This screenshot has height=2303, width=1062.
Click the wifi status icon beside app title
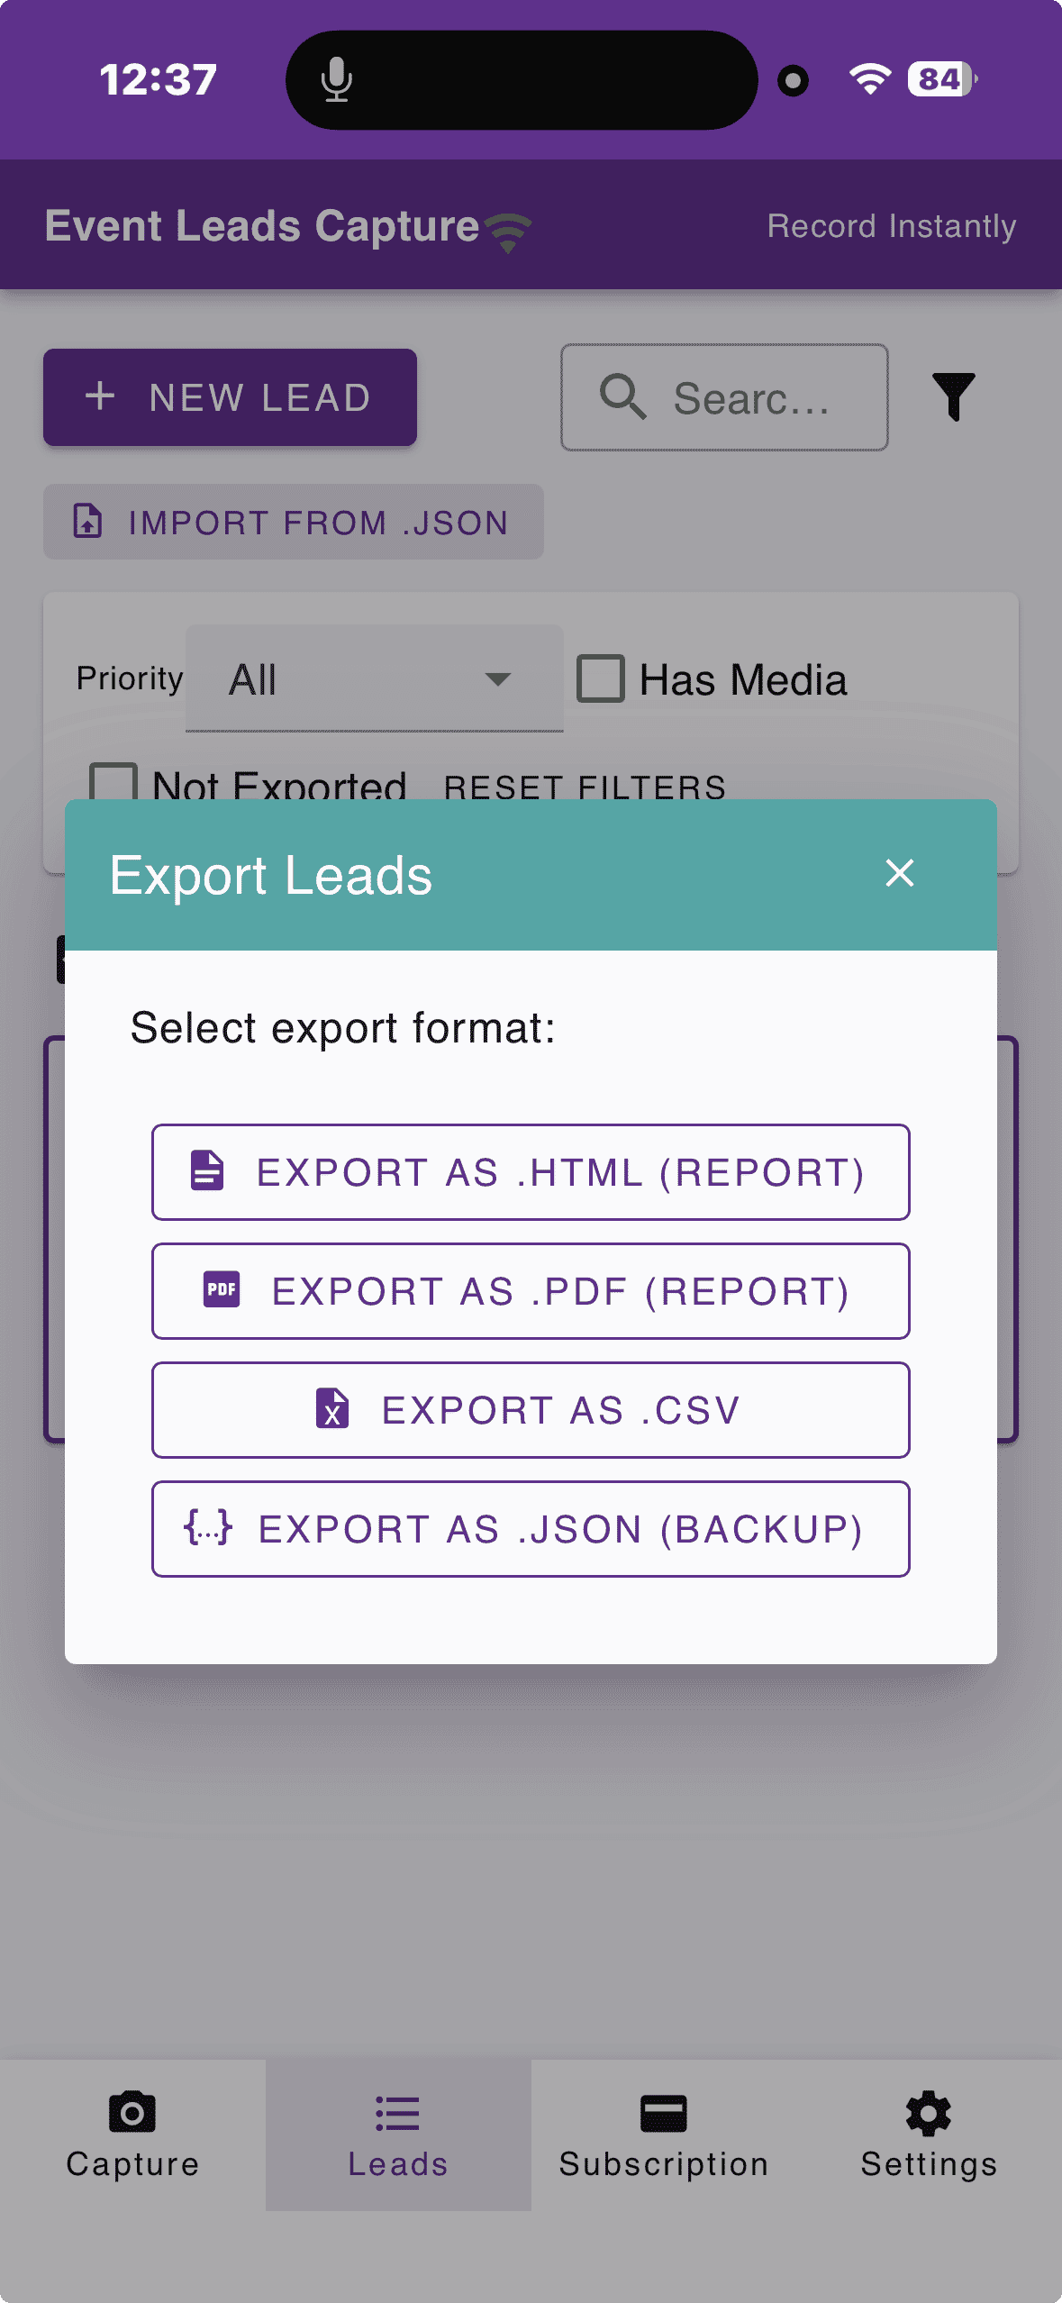508,232
